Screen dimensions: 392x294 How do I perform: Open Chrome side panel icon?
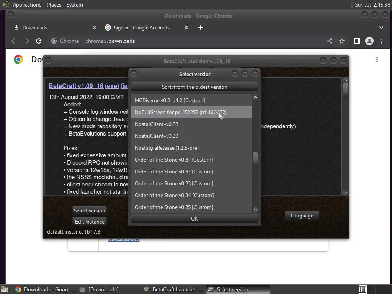point(357,41)
